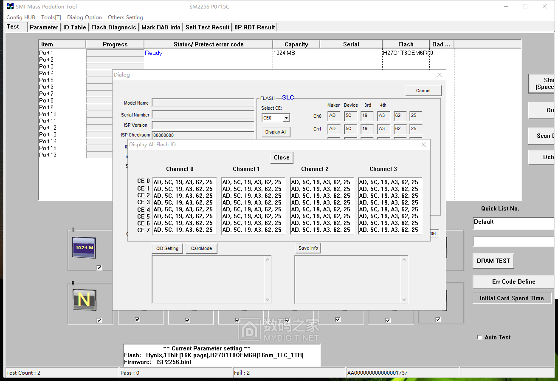Click the Serial column header

click(351, 44)
